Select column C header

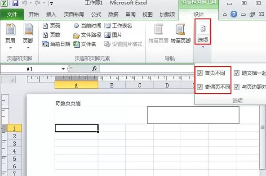pyautogui.click(x=139, y=85)
